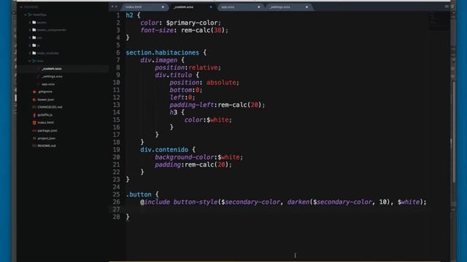Click '@include' keyword on line 26

155,202
